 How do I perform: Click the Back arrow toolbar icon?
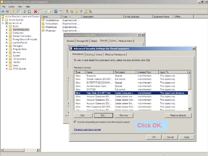point(3,12)
